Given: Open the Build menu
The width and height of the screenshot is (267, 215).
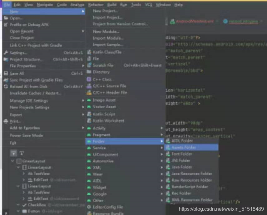Looking at the screenshot, I should coord(112,5).
